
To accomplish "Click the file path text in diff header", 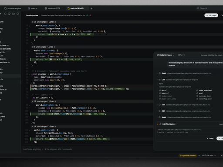I will click(x=63, y=15).
